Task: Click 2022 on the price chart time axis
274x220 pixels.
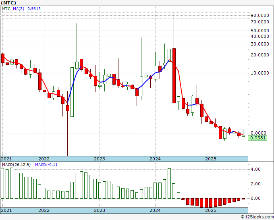Action: pos(44,159)
